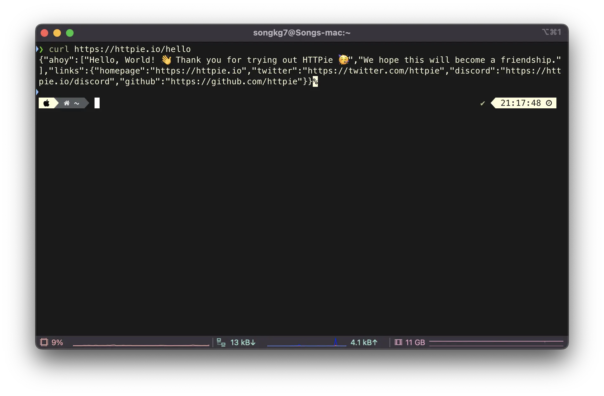
Task: Click the green checkmark status icon
Action: click(x=483, y=103)
